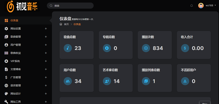Click the 网站设计 palette icon
The height and width of the screenshot is (104, 219).
tap(6, 94)
